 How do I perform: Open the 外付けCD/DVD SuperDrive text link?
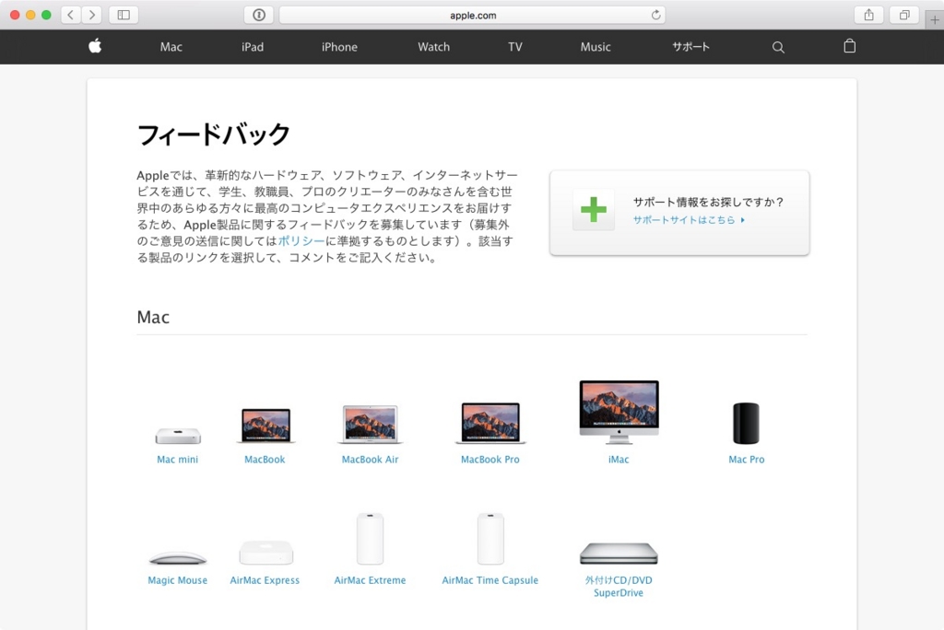tap(619, 586)
